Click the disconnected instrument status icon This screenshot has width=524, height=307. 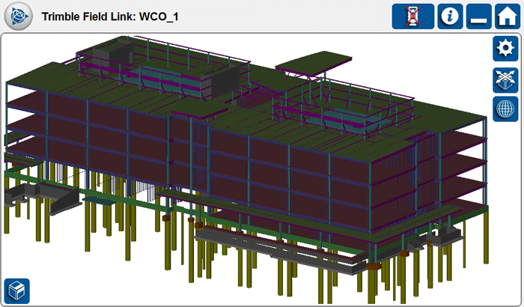tap(412, 16)
